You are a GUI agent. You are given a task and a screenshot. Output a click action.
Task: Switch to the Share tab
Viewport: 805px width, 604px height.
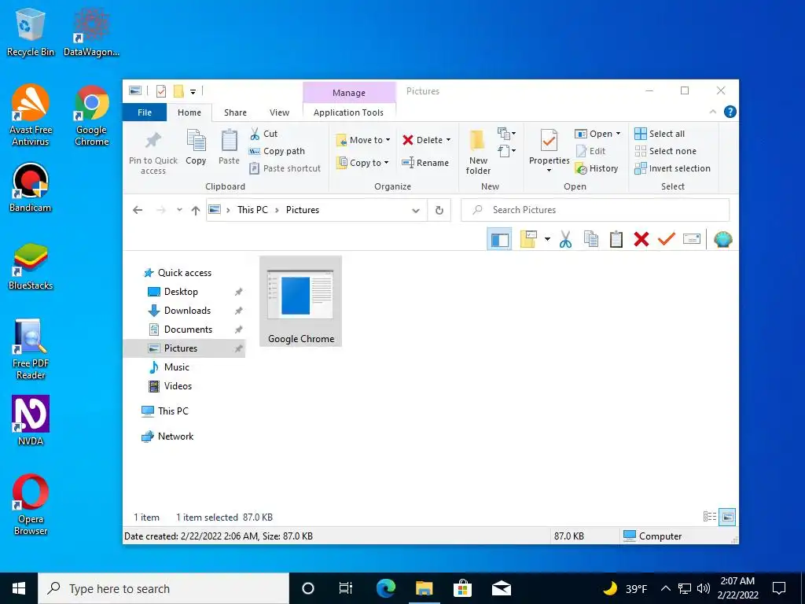(235, 112)
